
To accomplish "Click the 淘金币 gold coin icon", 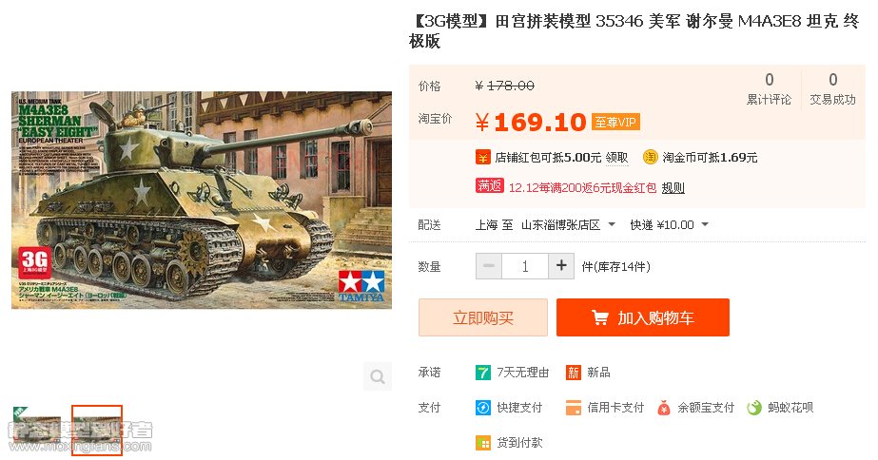I will tap(650, 157).
